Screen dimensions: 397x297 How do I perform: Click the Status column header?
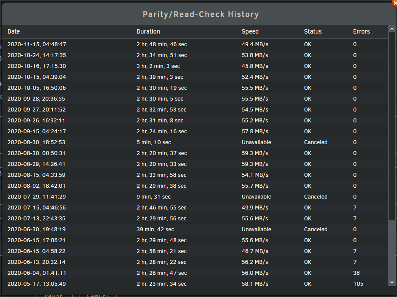click(313, 31)
